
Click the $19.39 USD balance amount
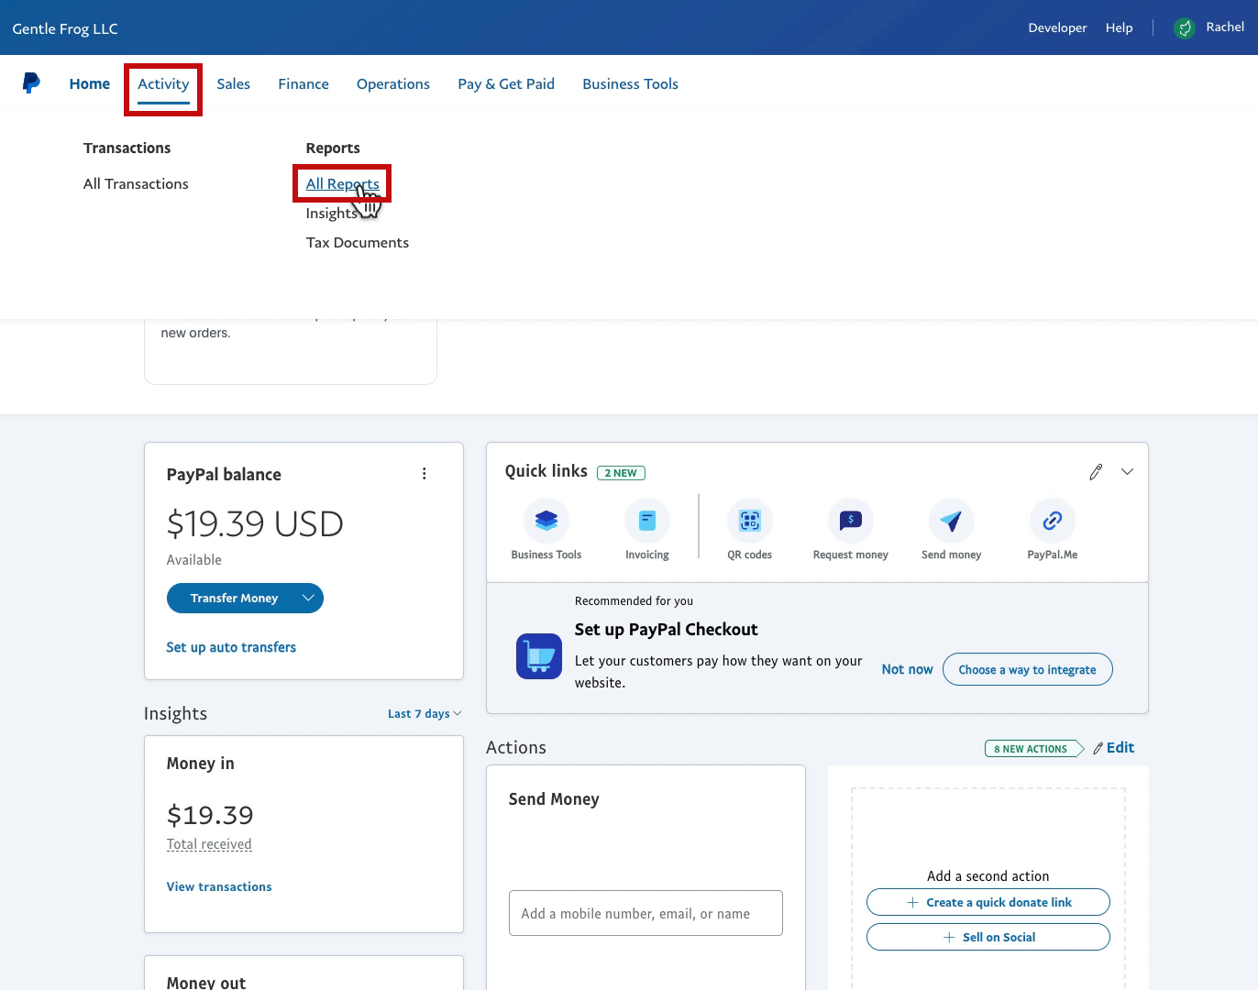tap(255, 523)
